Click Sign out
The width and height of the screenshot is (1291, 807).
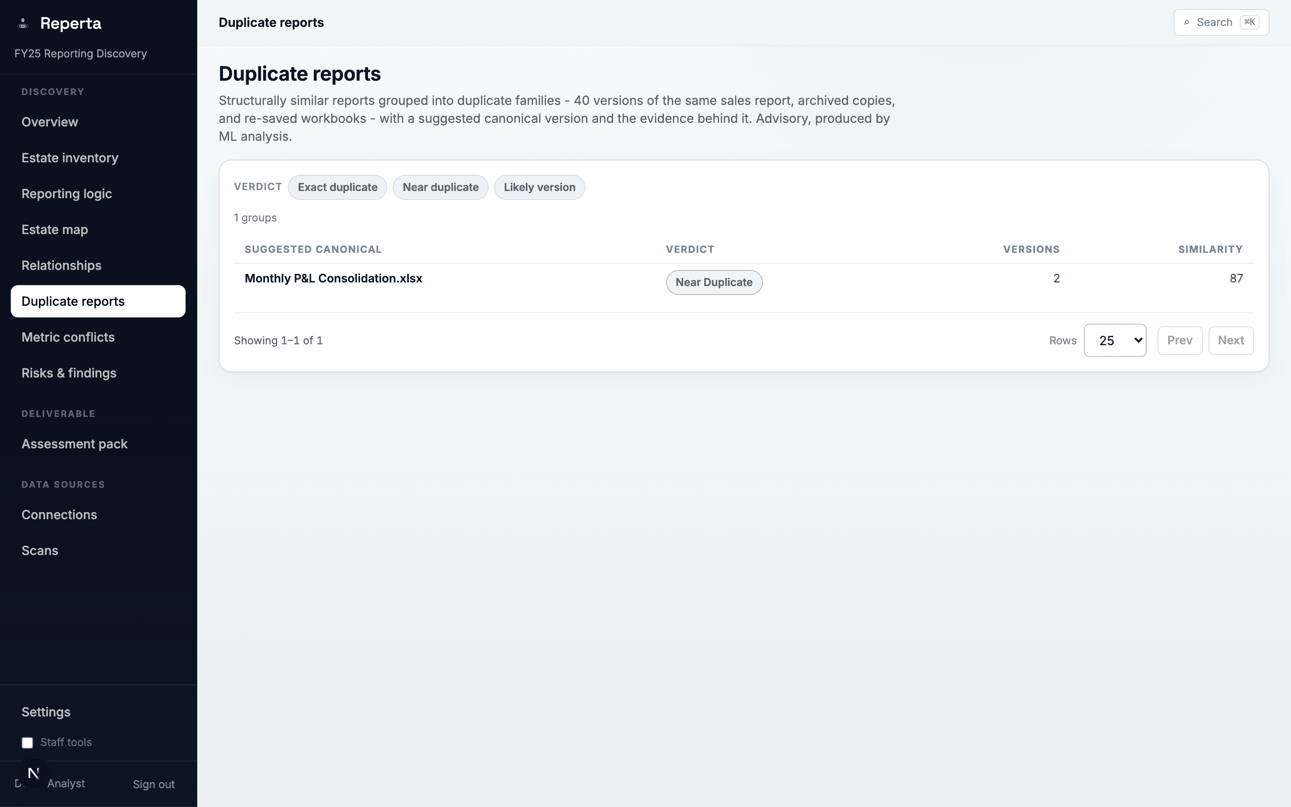coord(154,784)
